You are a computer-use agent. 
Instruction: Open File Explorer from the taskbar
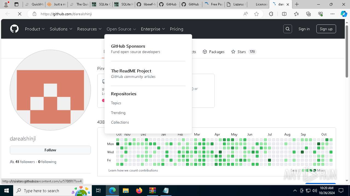(x=126, y=191)
